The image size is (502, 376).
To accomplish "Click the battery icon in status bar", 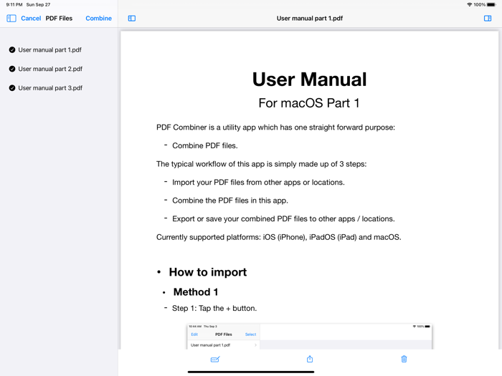I will click(x=491, y=4).
